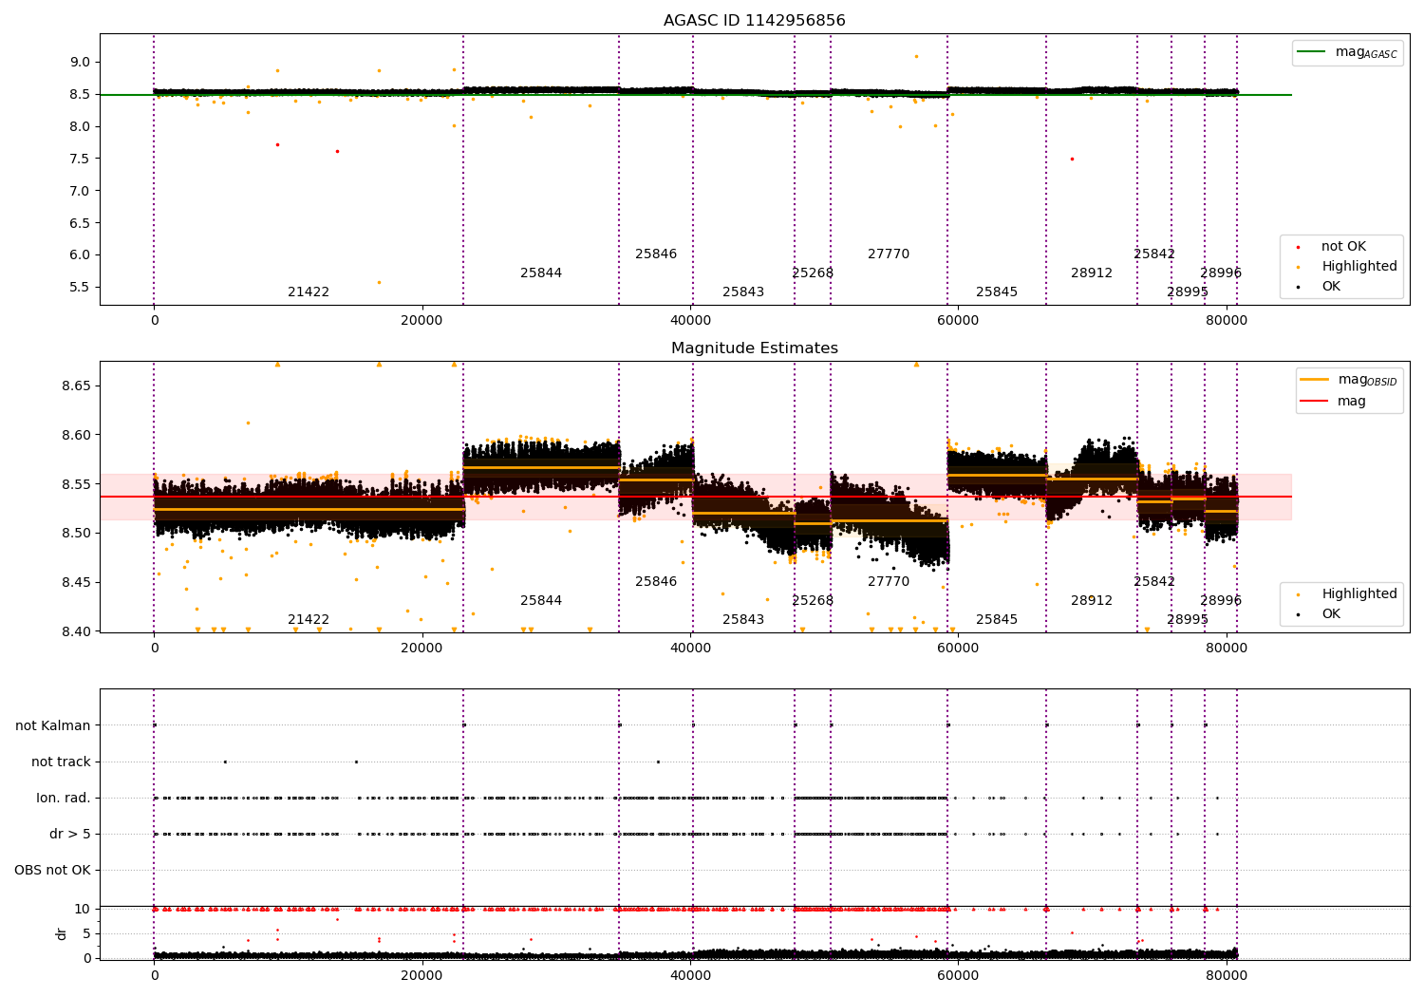This screenshot has height=997, width=1424.
Task: Click the green mag AGASC legend line
Action: pyautogui.click(x=1312, y=52)
